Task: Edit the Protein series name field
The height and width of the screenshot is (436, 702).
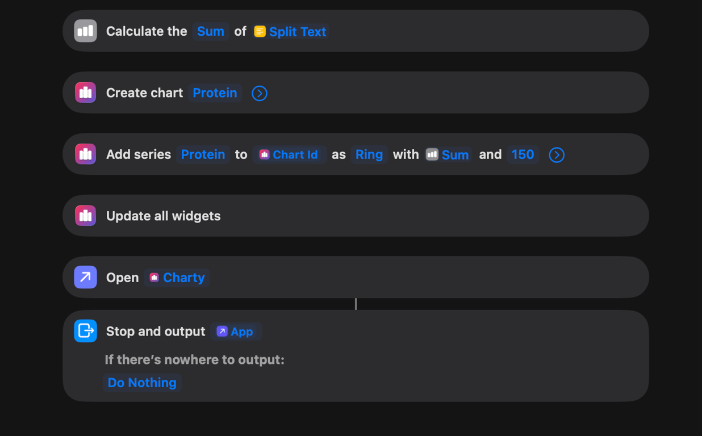Action: pyautogui.click(x=203, y=155)
